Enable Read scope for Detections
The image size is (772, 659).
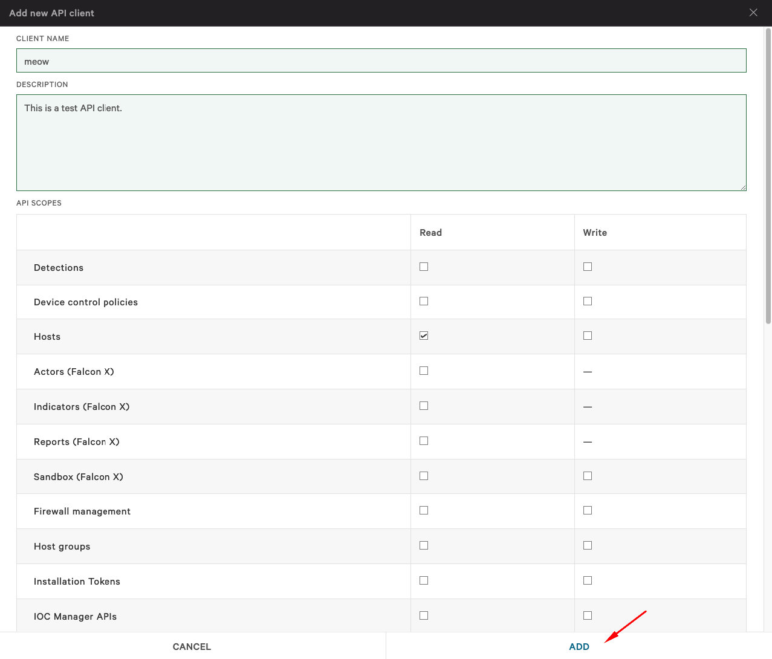pyautogui.click(x=424, y=267)
